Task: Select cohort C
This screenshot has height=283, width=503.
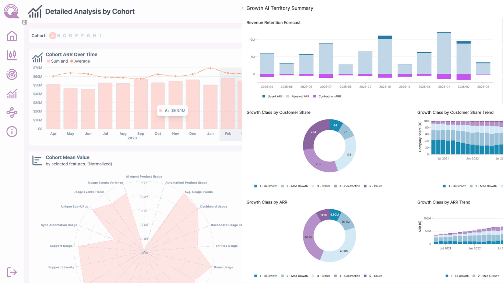Action: [64, 36]
